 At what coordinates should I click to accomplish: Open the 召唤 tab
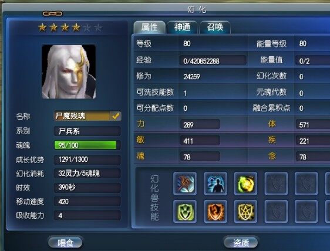coord(215,28)
